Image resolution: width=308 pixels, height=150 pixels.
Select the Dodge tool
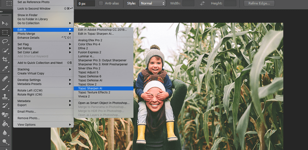(5, 141)
